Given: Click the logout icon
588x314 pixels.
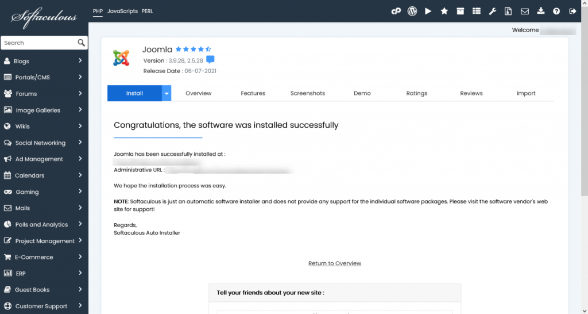Looking at the screenshot, I should point(572,12).
